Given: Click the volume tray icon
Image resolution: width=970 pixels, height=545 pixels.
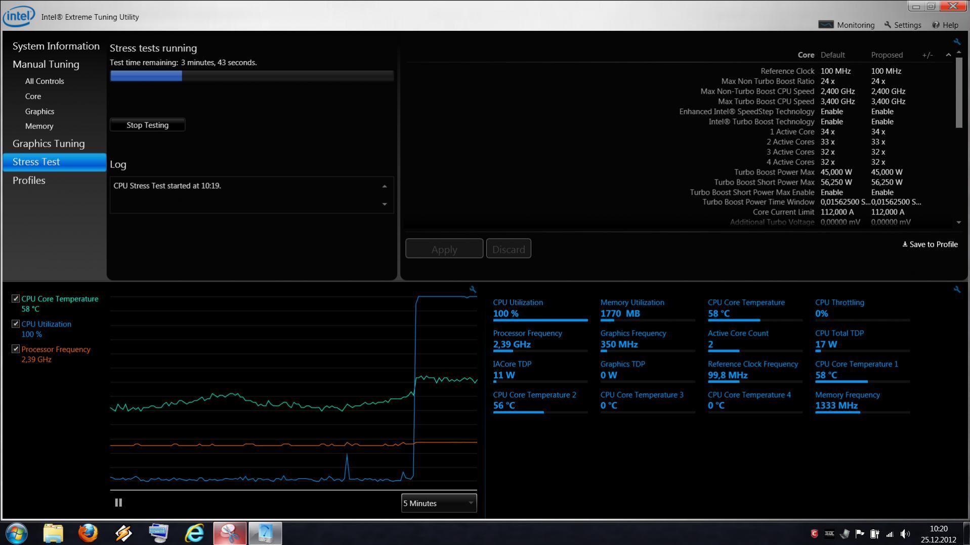Looking at the screenshot, I should pos(905,534).
